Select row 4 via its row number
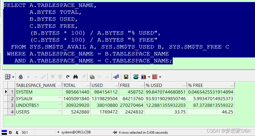The image size is (255, 136). (11, 112)
